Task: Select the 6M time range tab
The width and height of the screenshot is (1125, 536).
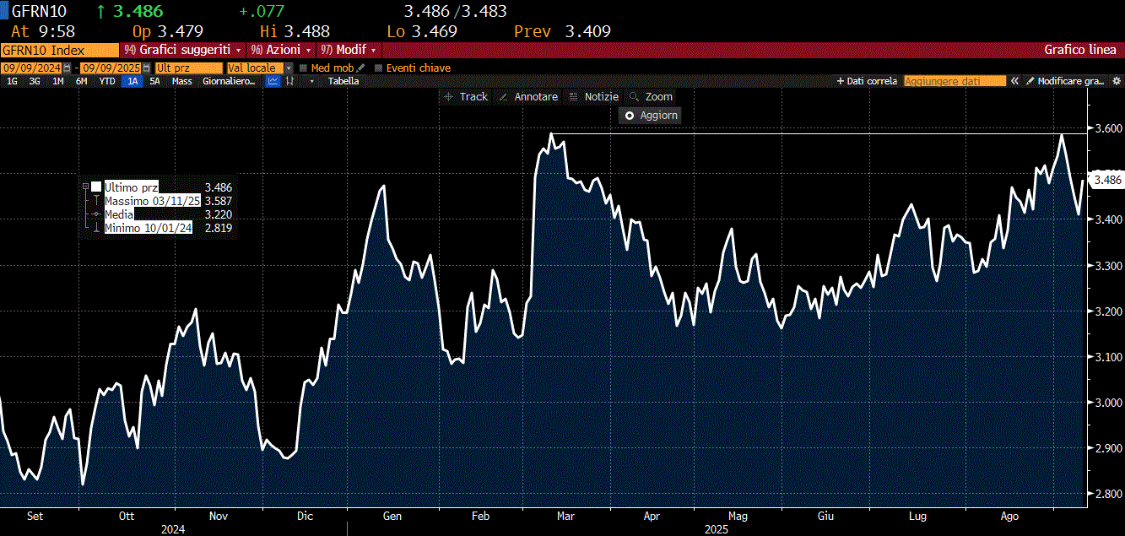Action: tap(81, 81)
